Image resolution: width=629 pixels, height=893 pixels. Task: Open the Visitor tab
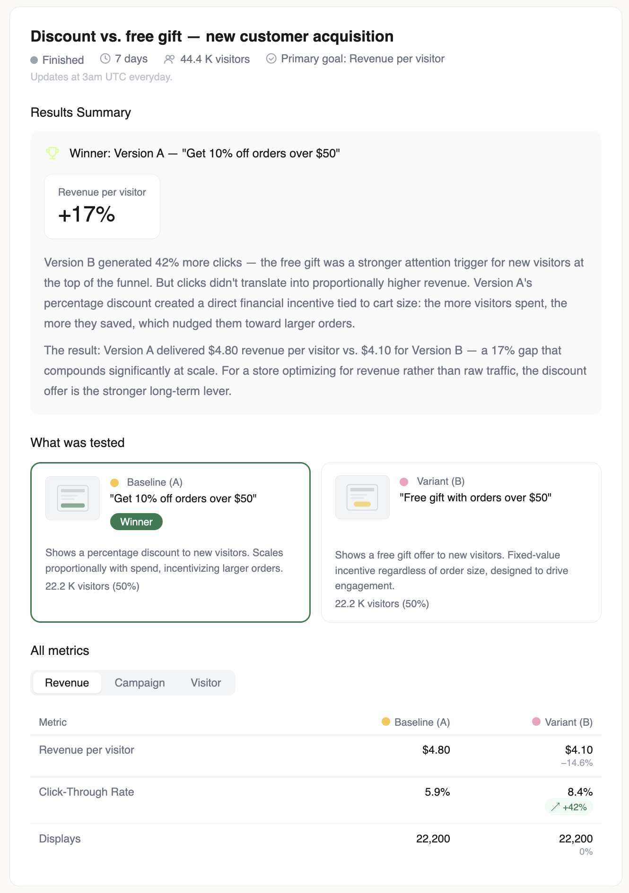coord(205,682)
